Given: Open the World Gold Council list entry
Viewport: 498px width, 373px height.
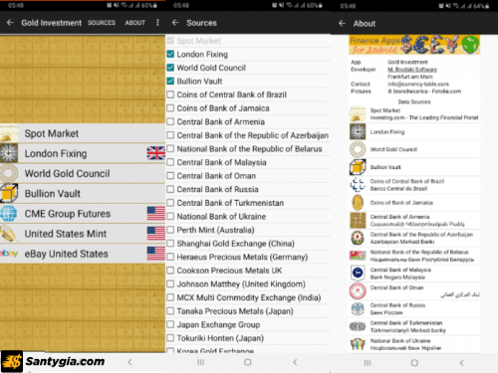Looking at the screenshot, I should point(83,173).
